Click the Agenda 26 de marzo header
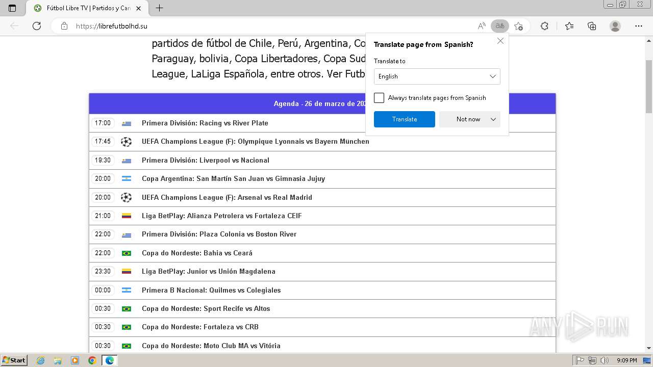Screen dimensions: 653x367 tap(322, 103)
